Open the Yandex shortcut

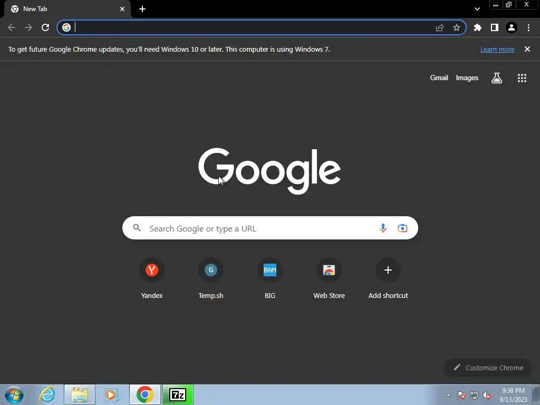pos(152,278)
